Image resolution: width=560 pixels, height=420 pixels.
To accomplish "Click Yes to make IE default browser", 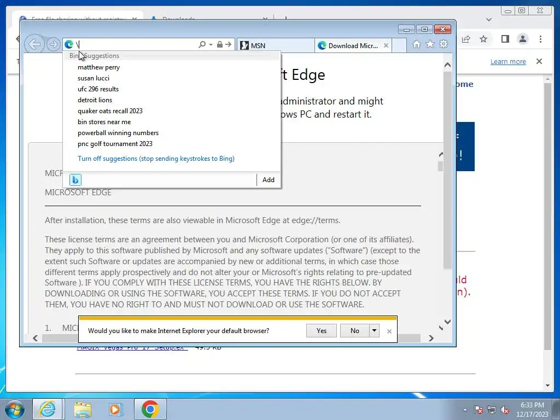I will pos(322,331).
